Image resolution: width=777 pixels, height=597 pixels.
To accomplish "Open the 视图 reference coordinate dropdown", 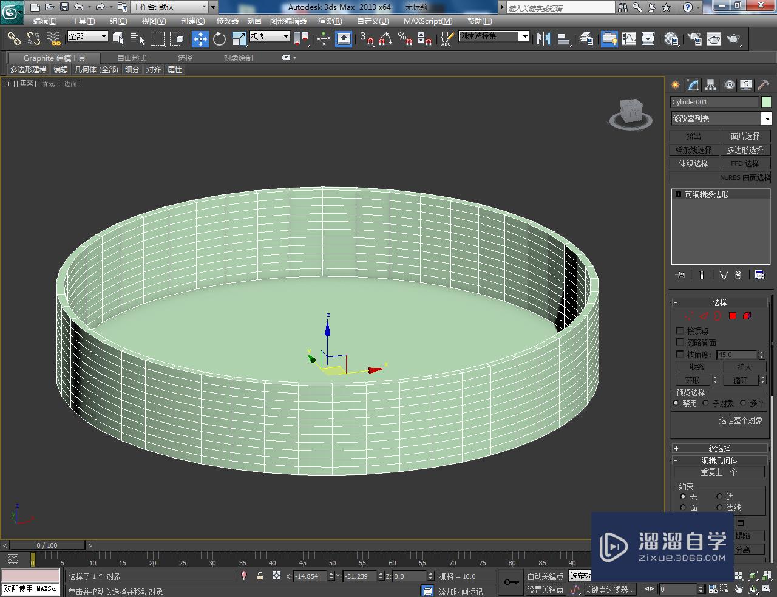I will pos(270,36).
